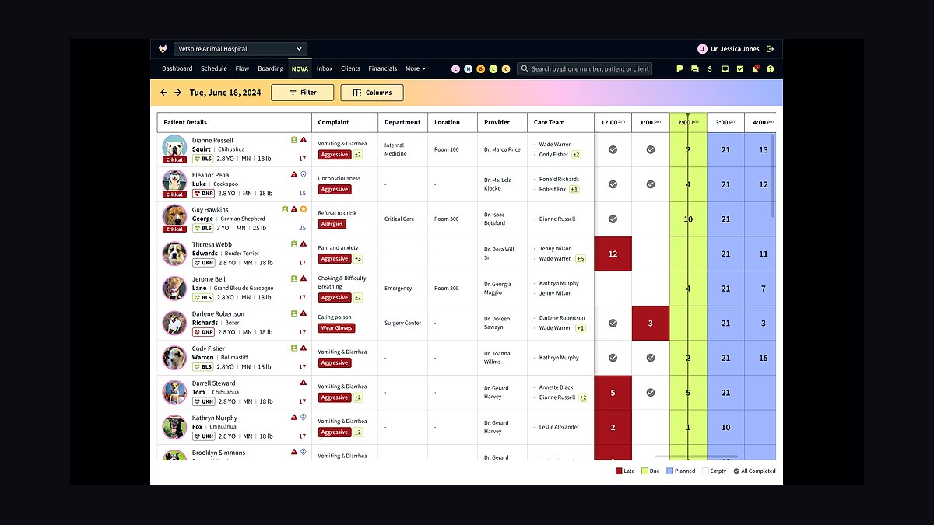Click the blue H user circle
934x525 pixels.
tap(469, 68)
